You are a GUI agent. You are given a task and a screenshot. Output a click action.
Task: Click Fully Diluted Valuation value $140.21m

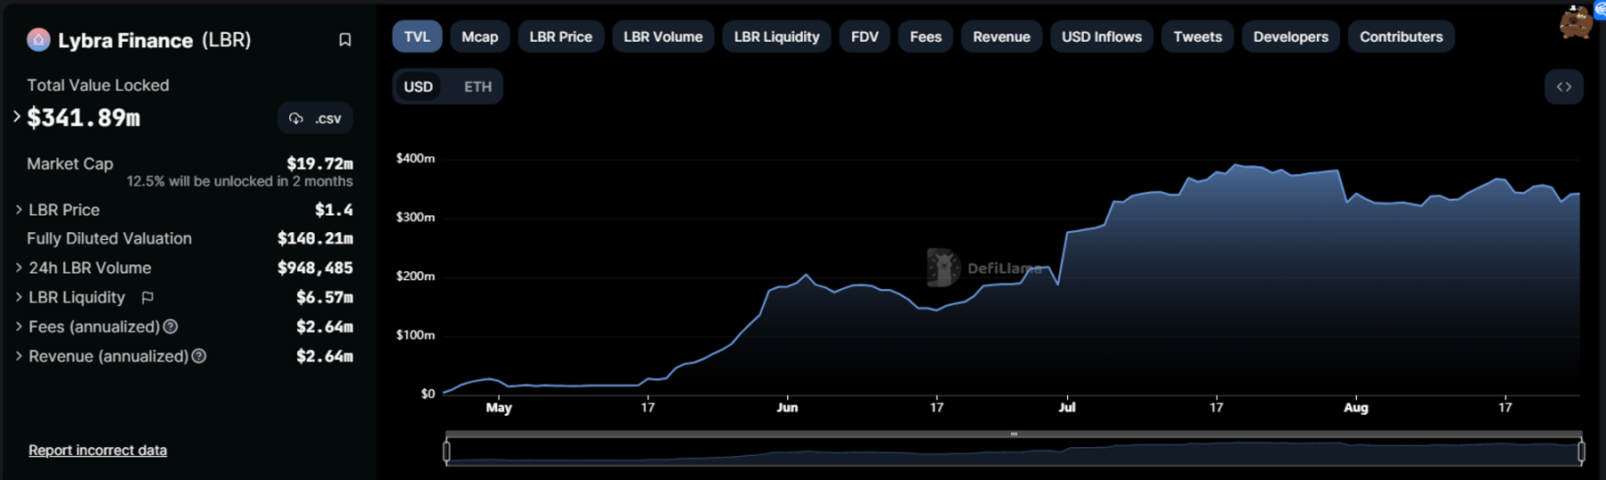315,238
